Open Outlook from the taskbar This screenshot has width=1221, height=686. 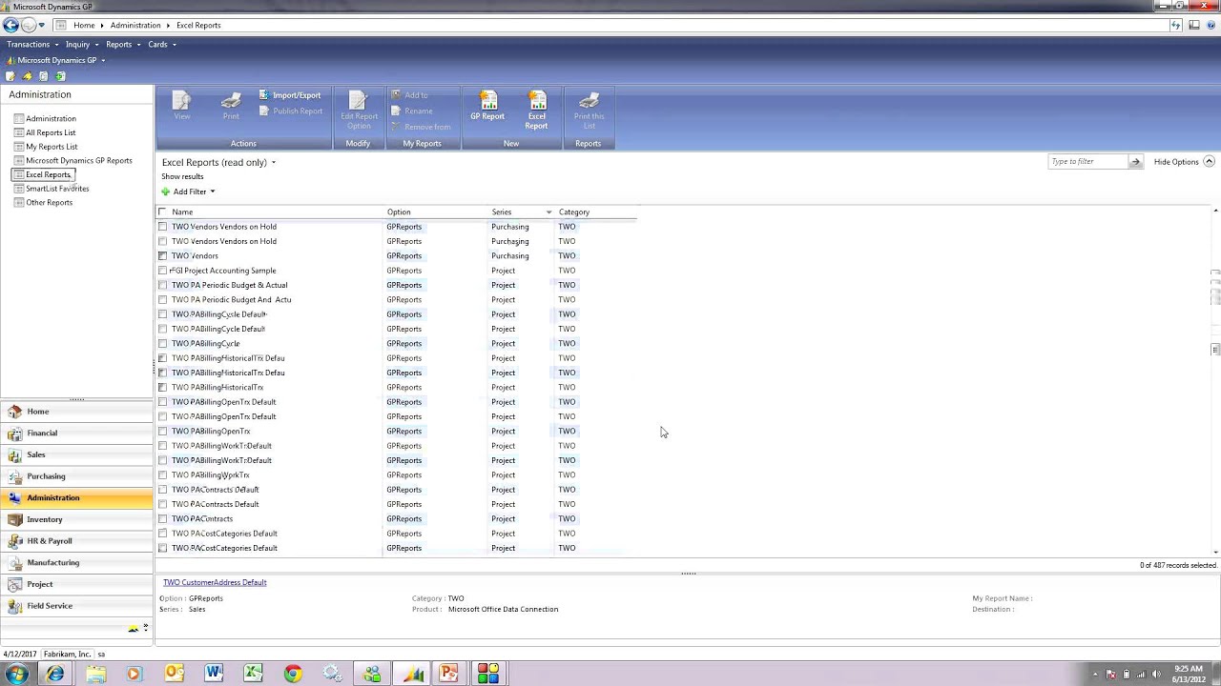click(174, 674)
